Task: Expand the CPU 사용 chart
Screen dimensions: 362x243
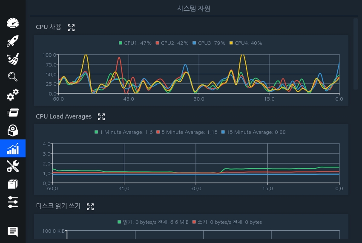Action: [71, 28]
